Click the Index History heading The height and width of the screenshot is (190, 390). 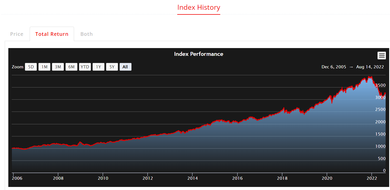click(x=199, y=7)
